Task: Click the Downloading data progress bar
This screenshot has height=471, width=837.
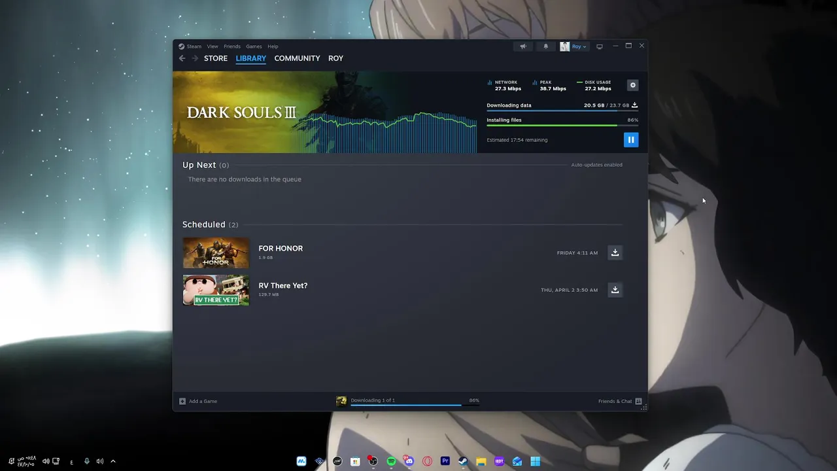Action: pos(562,111)
